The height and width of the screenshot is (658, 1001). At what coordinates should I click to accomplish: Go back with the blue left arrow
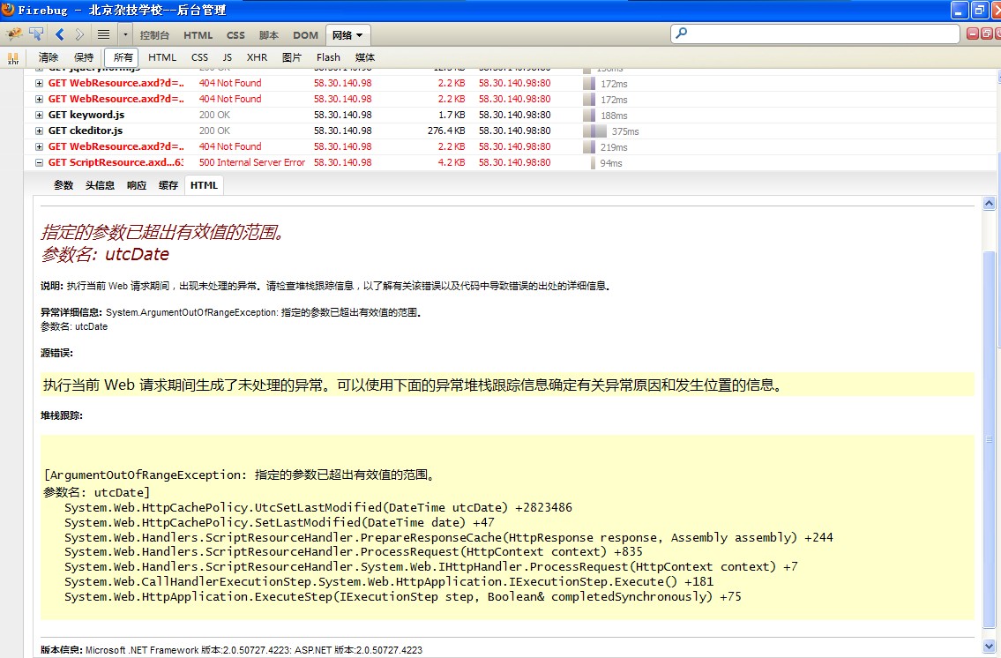pyautogui.click(x=60, y=34)
